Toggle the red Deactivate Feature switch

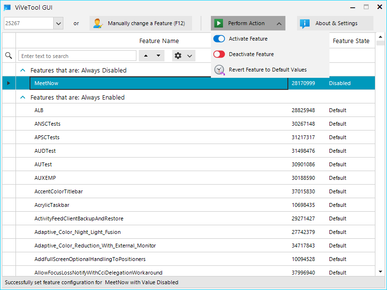[219, 54]
